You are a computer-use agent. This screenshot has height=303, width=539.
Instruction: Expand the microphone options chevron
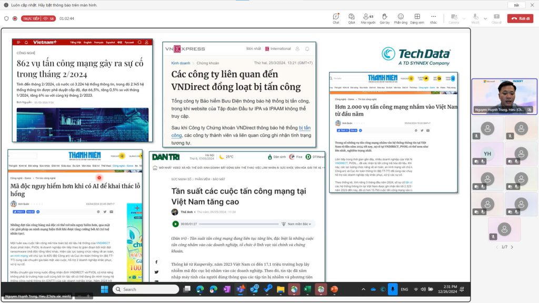485,18
